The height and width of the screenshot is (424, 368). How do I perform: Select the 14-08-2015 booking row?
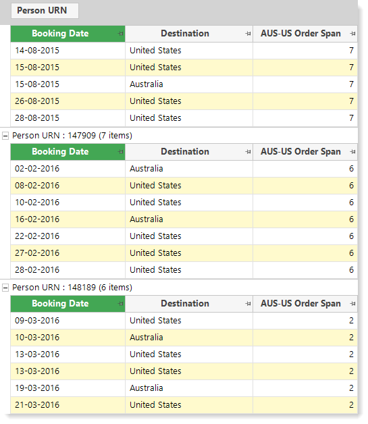(x=184, y=51)
